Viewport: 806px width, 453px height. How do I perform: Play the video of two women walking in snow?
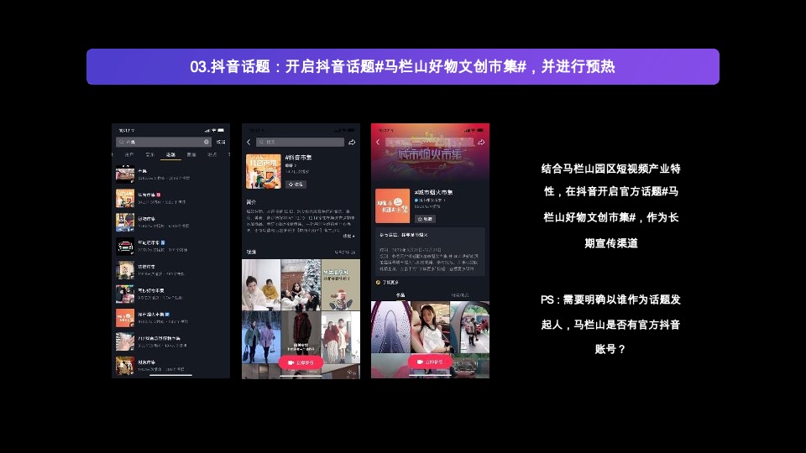tap(261, 337)
